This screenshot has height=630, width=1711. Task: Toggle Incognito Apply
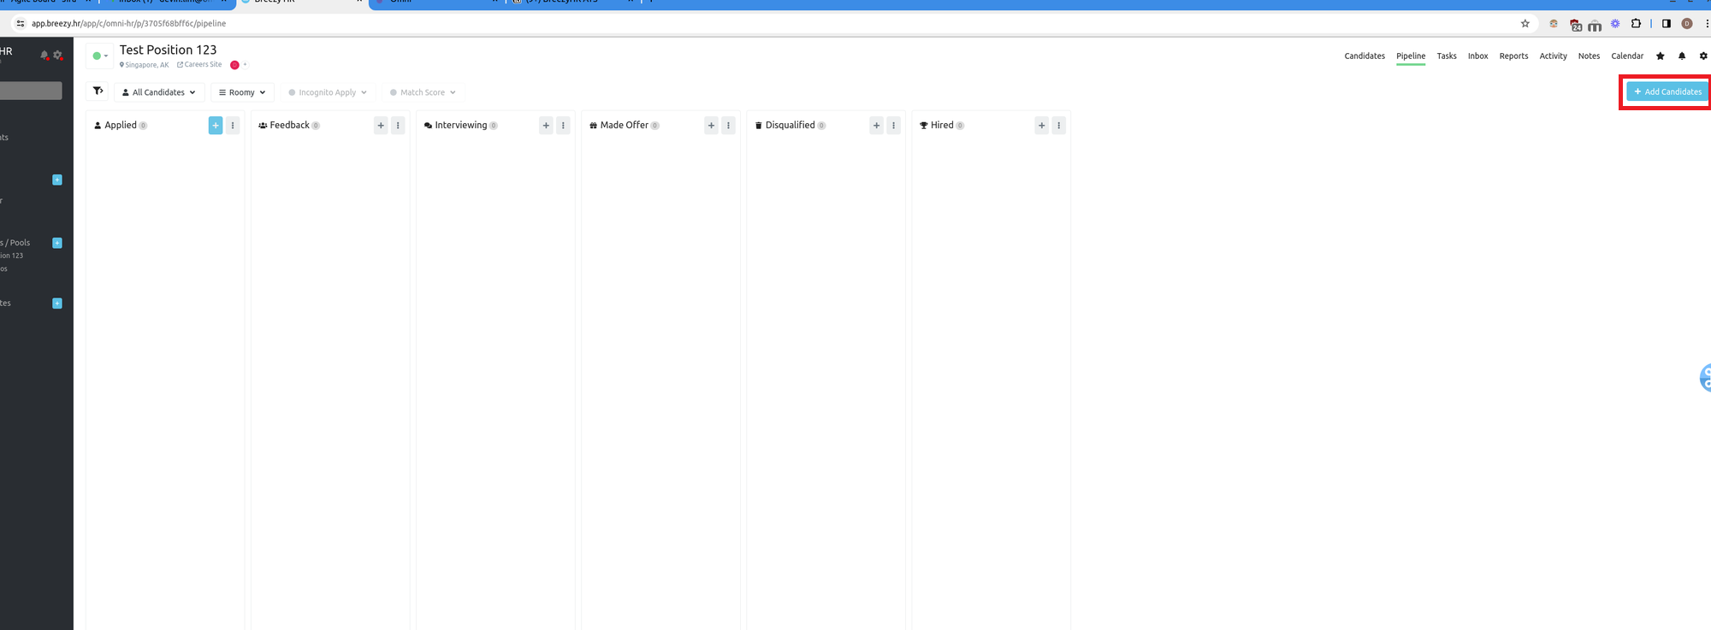[328, 92]
